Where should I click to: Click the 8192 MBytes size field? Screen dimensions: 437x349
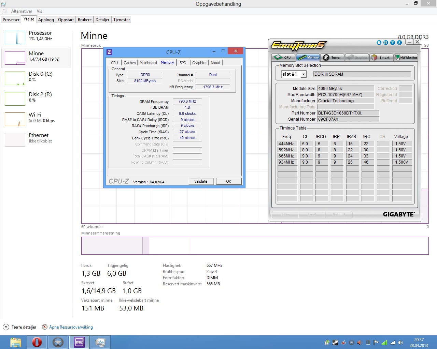pyautogui.click(x=145, y=81)
